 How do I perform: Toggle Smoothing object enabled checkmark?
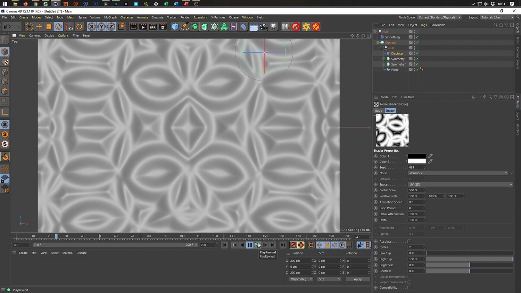417,37
